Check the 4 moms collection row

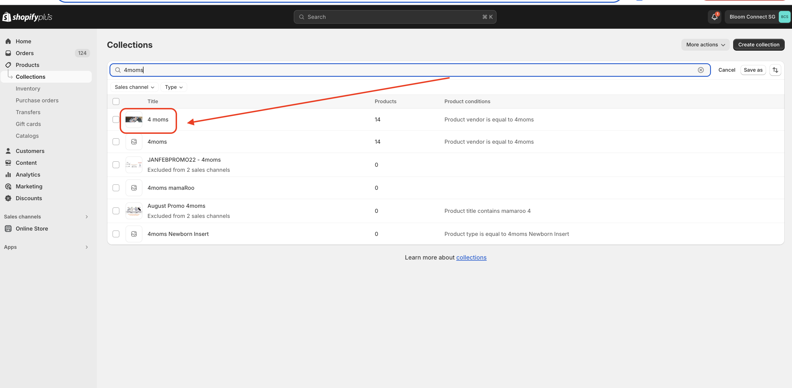click(116, 119)
